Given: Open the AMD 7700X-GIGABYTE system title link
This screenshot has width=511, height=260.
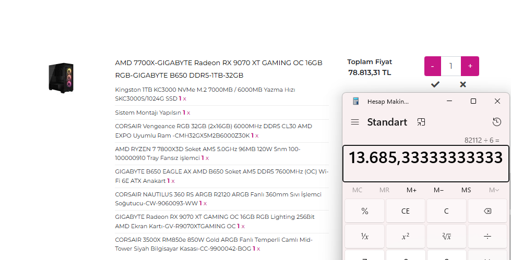Looking at the screenshot, I should point(219,69).
